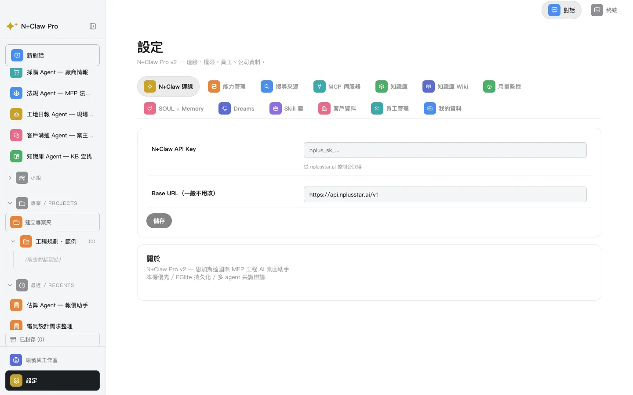Select the 用量監控 tab

coord(502,86)
